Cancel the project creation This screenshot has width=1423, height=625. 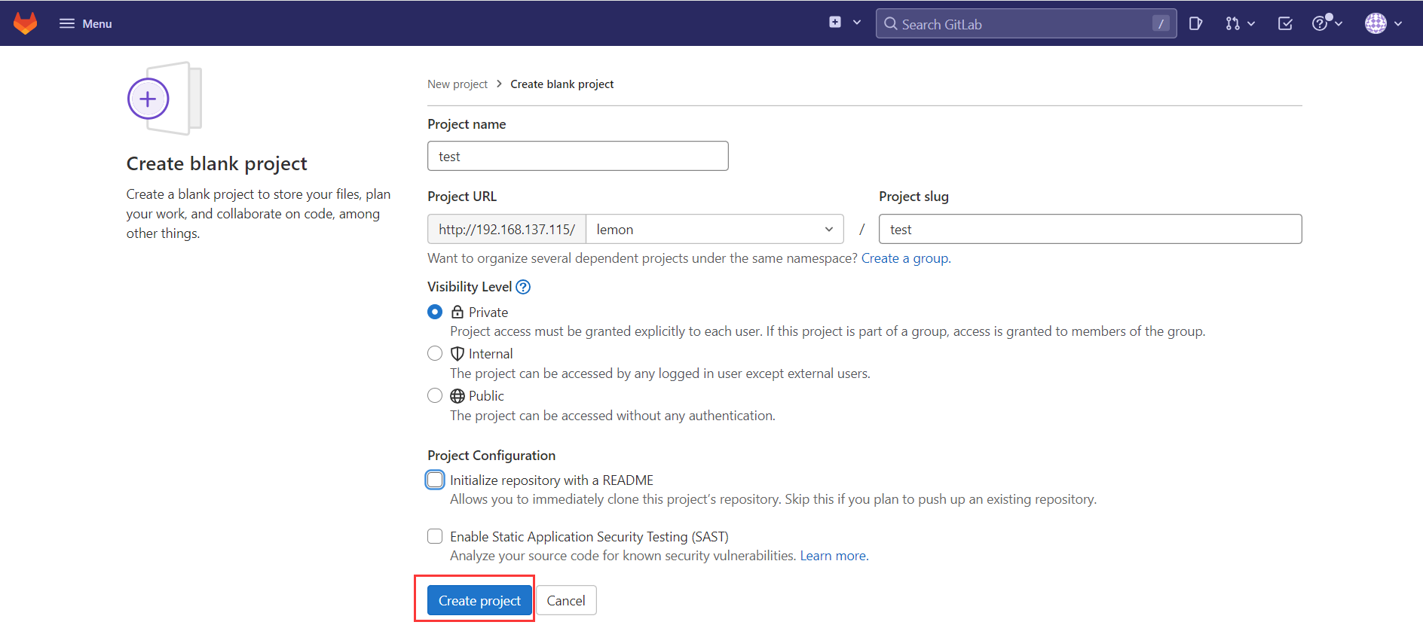(x=566, y=600)
